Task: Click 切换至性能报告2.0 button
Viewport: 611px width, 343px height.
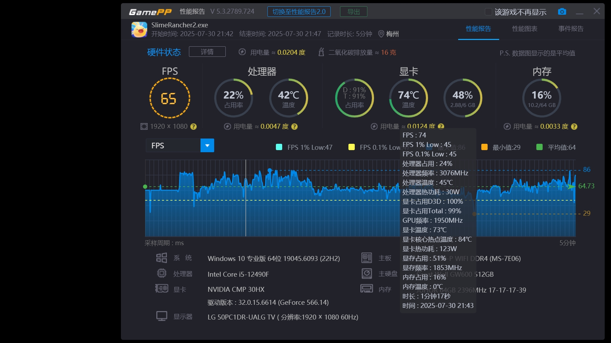Action: [x=299, y=12]
